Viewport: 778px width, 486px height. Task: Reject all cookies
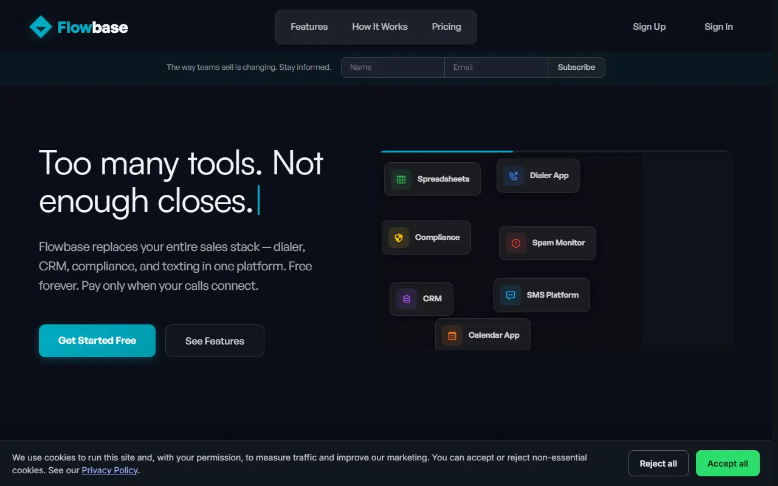point(658,464)
